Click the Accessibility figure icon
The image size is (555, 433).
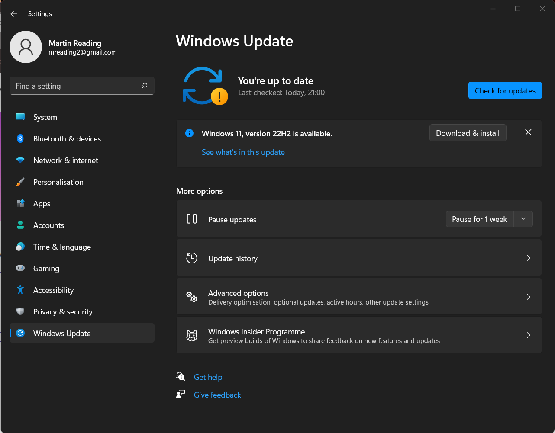[x=20, y=290]
